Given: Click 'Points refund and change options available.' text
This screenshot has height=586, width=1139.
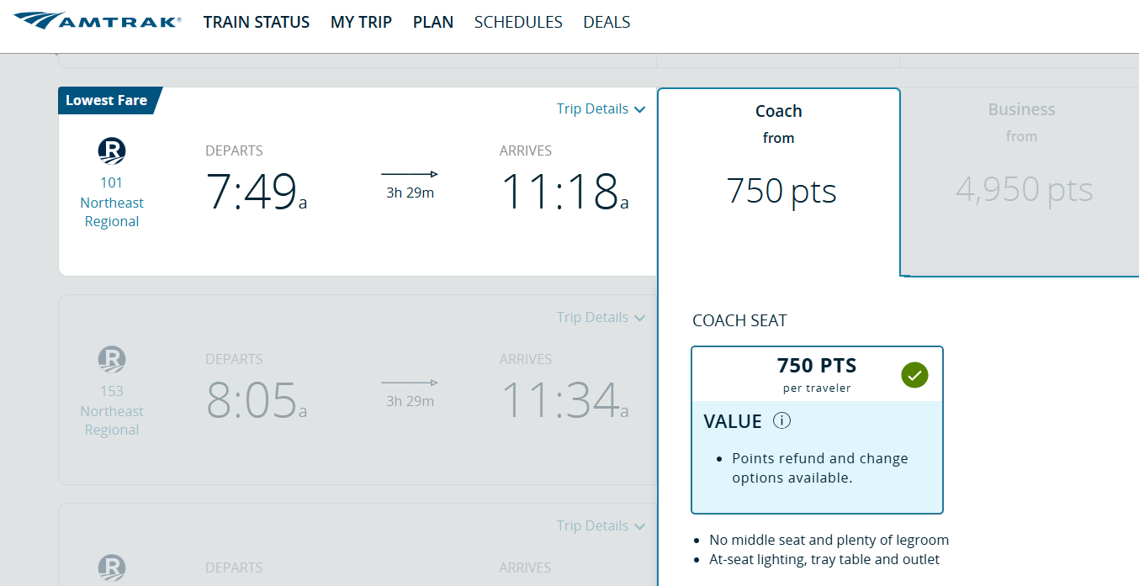Looking at the screenshot, I should [820, 468].
